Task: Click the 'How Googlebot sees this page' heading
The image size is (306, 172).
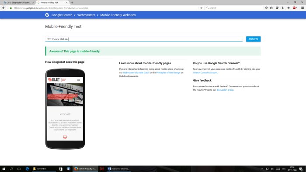Action: pos(65,62)
